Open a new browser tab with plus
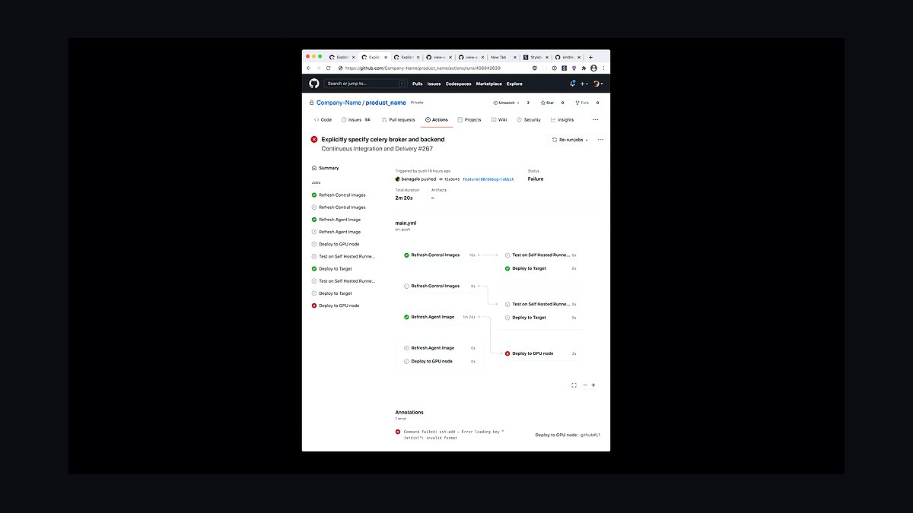Screen dimensions: 913x513 (x=590, y=57)
